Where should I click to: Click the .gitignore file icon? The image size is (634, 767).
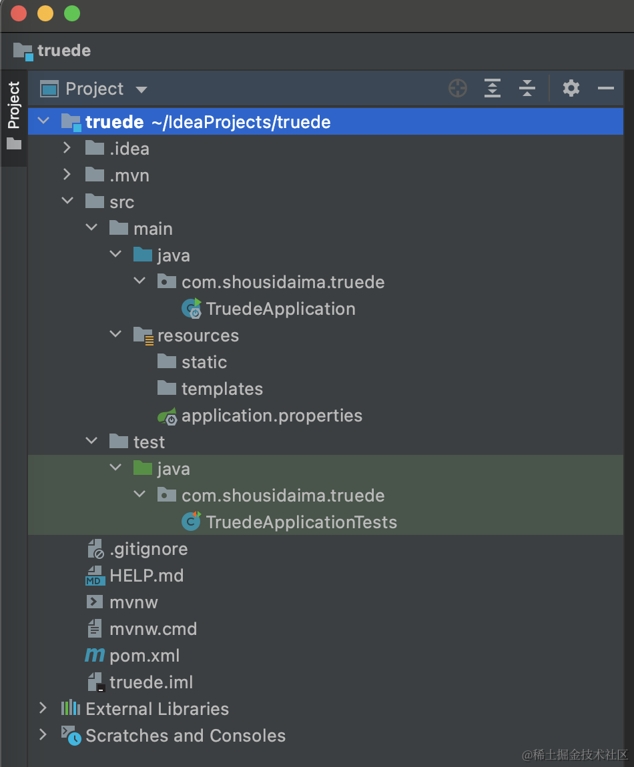click(95, 549)
